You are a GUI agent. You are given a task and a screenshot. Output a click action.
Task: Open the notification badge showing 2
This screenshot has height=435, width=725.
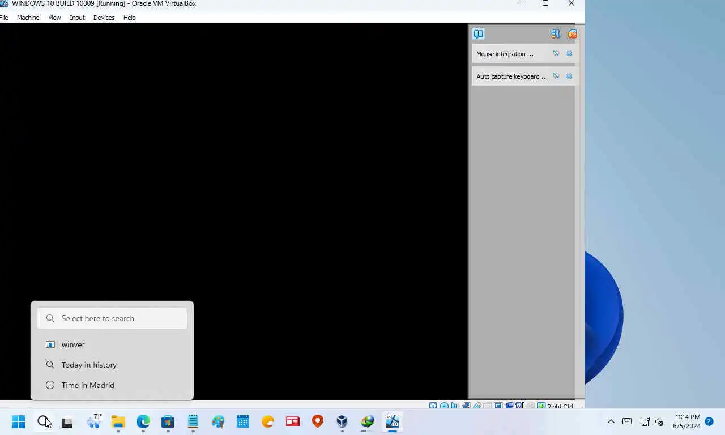[709, 421]
